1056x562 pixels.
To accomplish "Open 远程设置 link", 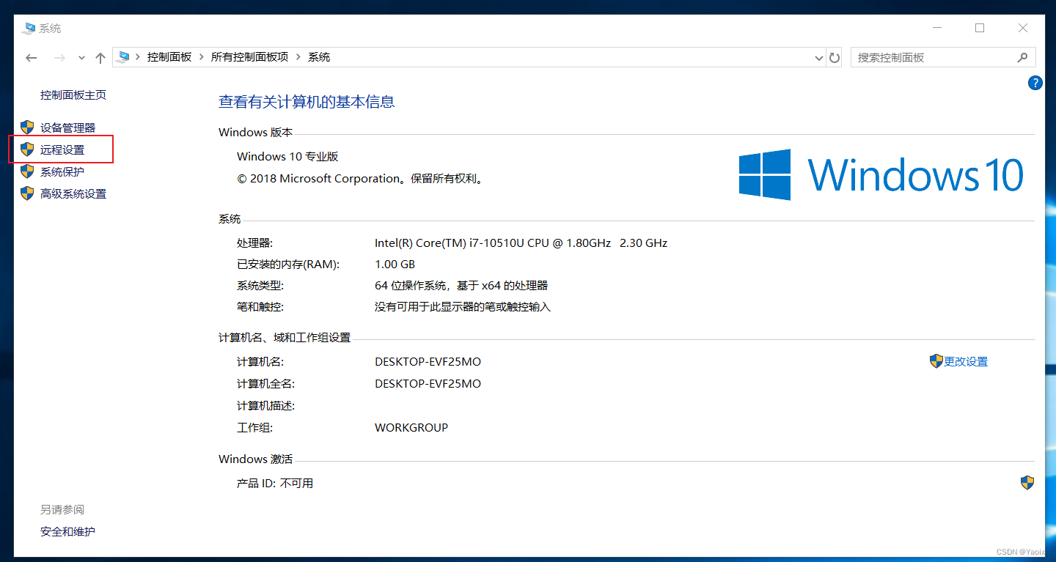I will click(x=62, y=149).
